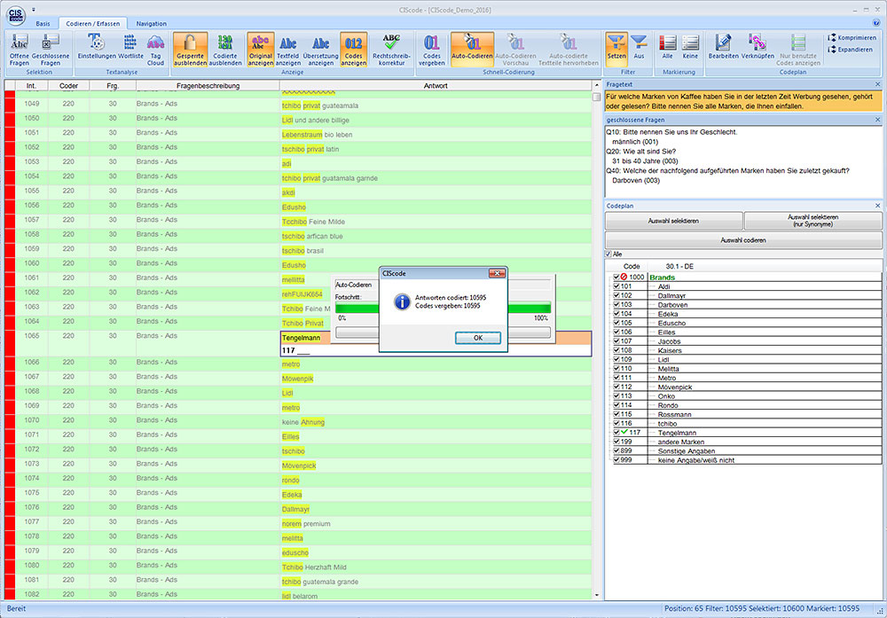The image size is (887, 618).
Task: Open the Geschlossene Fragen selection
Action: coord(51,50)
